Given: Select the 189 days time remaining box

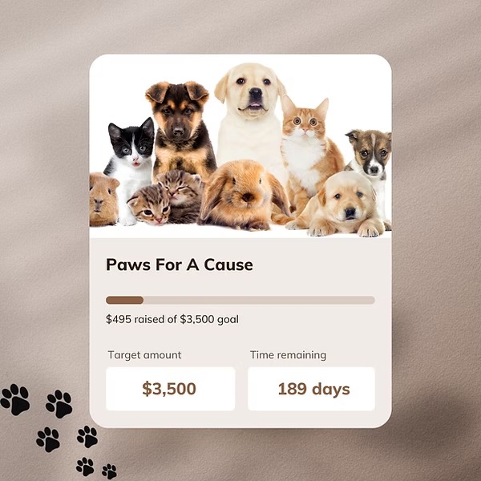Looking at the screenshot, I should (x=311, y=389).
